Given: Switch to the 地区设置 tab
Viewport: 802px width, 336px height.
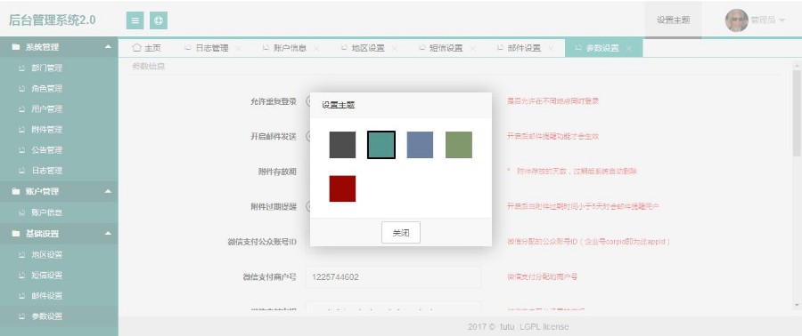Looking at the screenshot, I should (368, 48).
